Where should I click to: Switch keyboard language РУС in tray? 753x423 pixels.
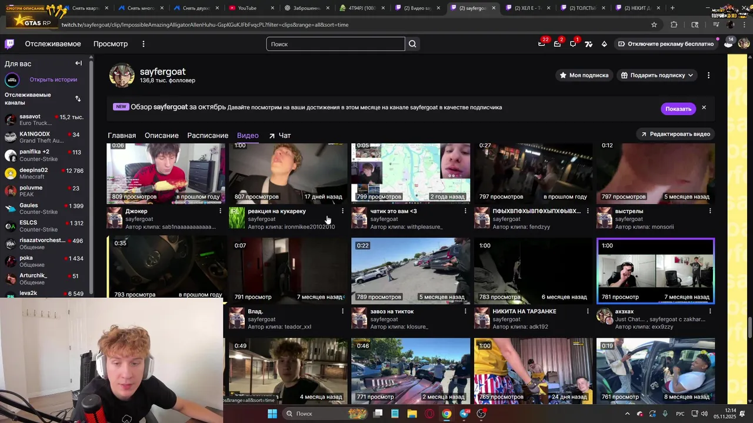tap(680, 414)
